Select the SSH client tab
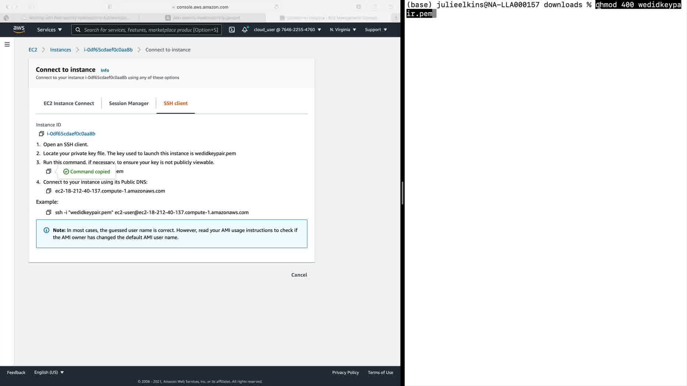This screenshot has width=687, height=386. pos(176,103)
